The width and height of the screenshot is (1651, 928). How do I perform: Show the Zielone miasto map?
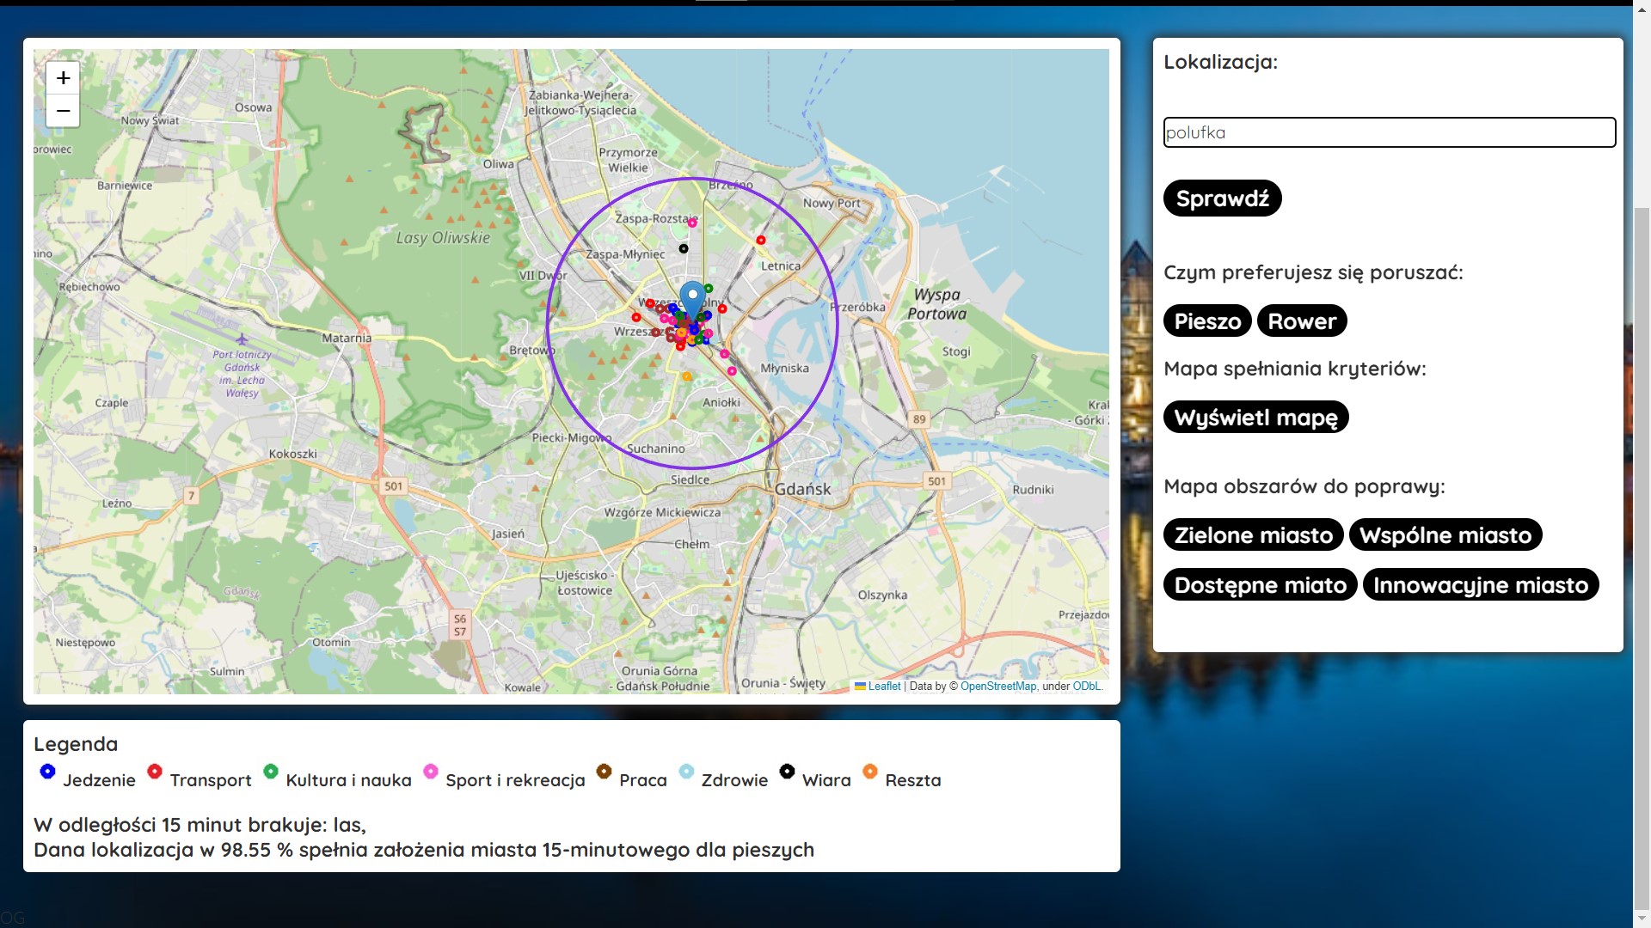point(1253,535)
